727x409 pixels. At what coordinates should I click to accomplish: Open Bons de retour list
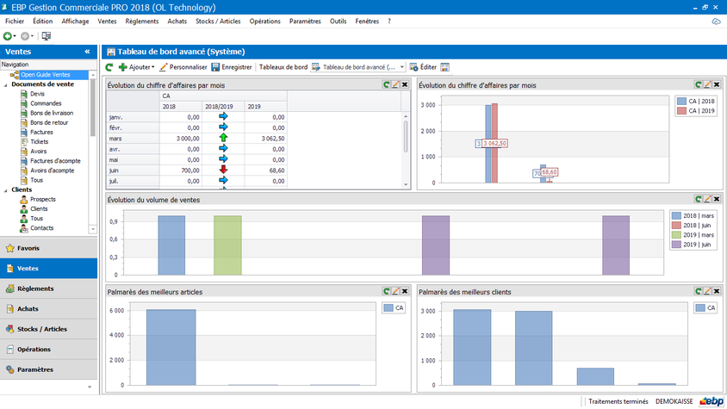(x=49, y=122)
